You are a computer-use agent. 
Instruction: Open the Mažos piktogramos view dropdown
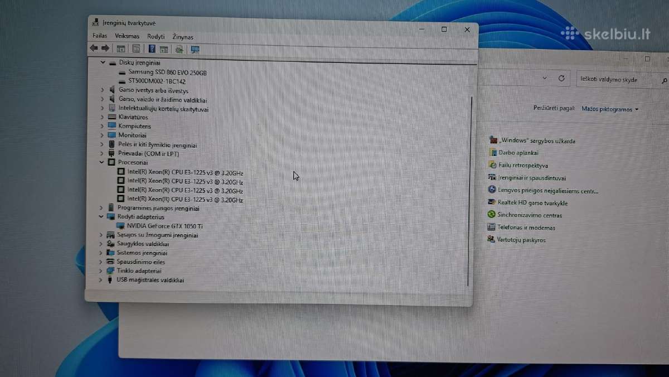coord(610,109)
